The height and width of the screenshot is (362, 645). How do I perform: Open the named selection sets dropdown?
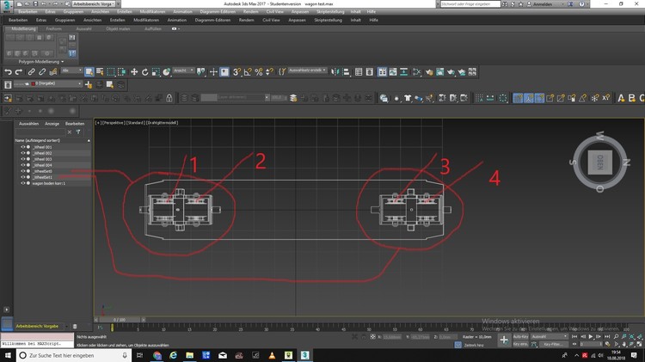[307, 71]
